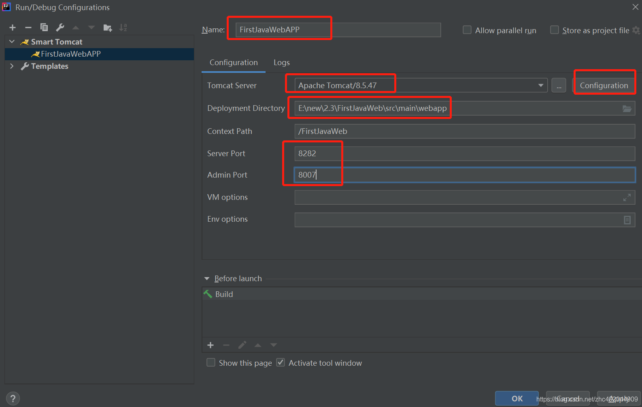Switch to the Logs tab
642x407 pixels.
point(282,63)
